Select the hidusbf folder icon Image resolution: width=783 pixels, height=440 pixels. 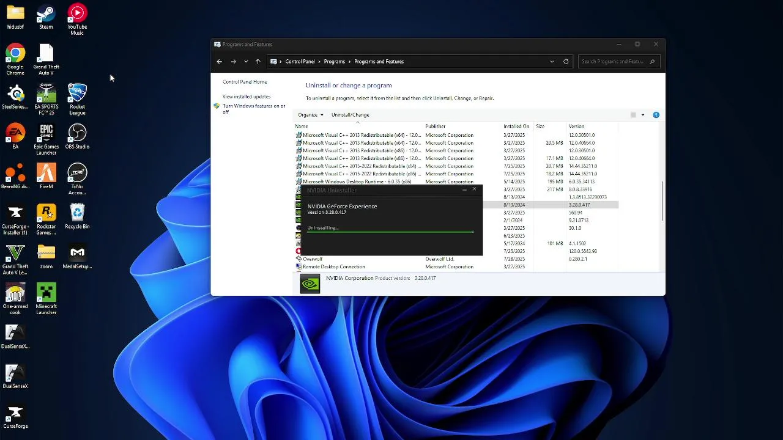[15, 18]
